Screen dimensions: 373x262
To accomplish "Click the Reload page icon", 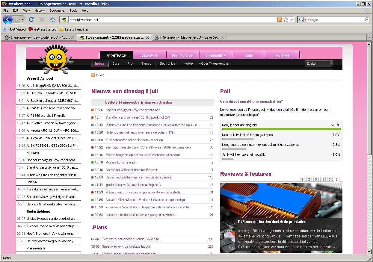I will pos(31,19).
